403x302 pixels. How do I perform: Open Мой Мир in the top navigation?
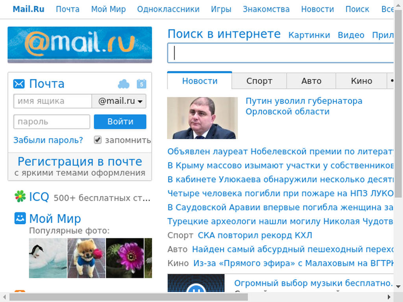(x=109, y=9)
